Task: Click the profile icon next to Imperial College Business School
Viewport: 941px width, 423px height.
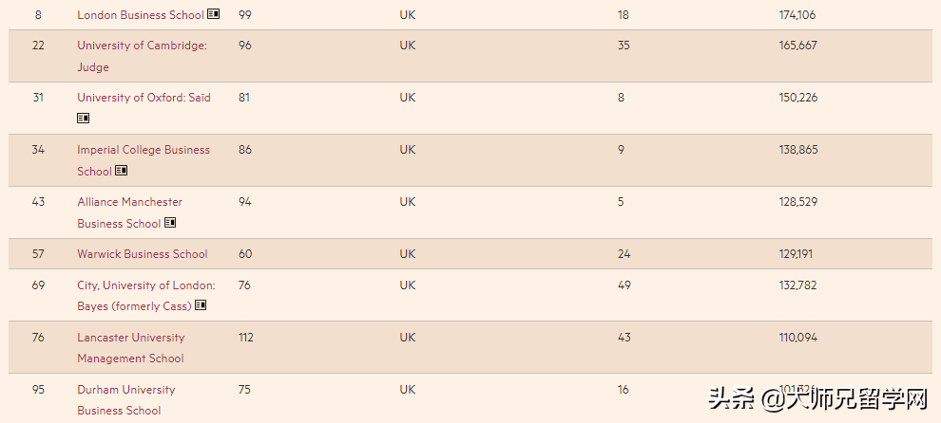Action: 121,171
